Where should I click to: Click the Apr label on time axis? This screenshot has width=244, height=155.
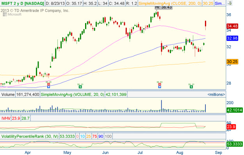(28, 153)
